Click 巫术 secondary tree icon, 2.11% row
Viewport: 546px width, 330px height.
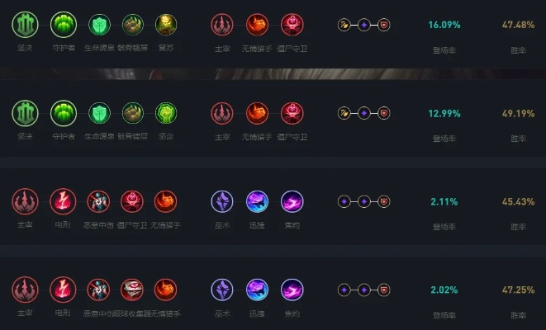(222, 201)
